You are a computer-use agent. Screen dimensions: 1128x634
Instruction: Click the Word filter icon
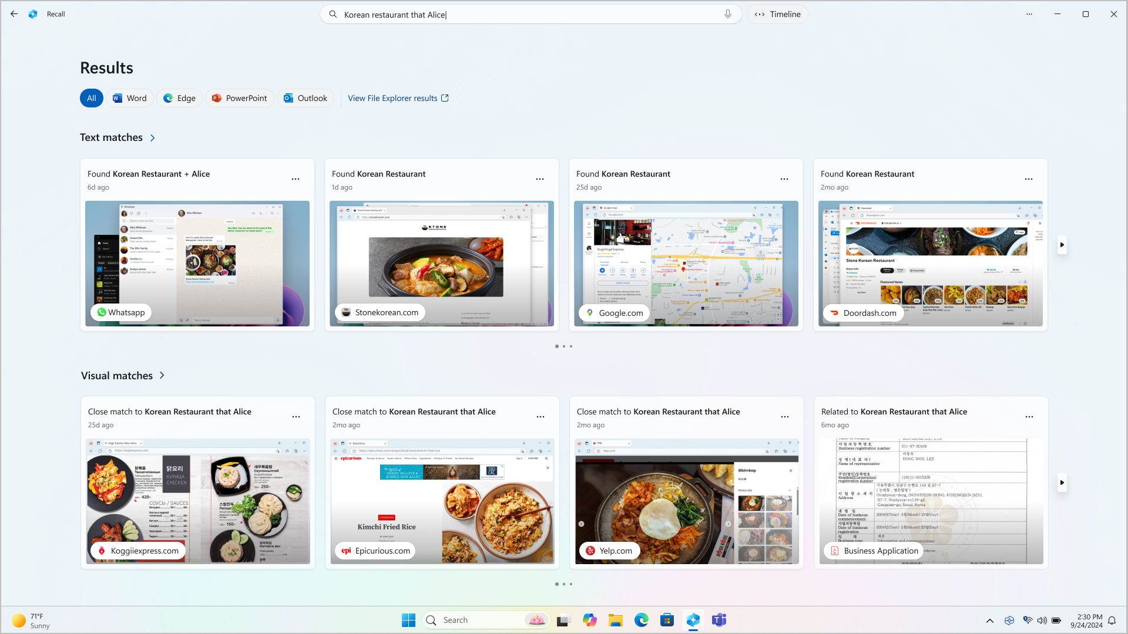point(129,97)
